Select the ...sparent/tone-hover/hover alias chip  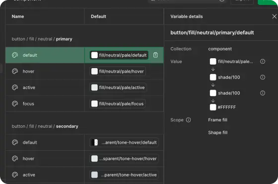[x=124, y=159]
